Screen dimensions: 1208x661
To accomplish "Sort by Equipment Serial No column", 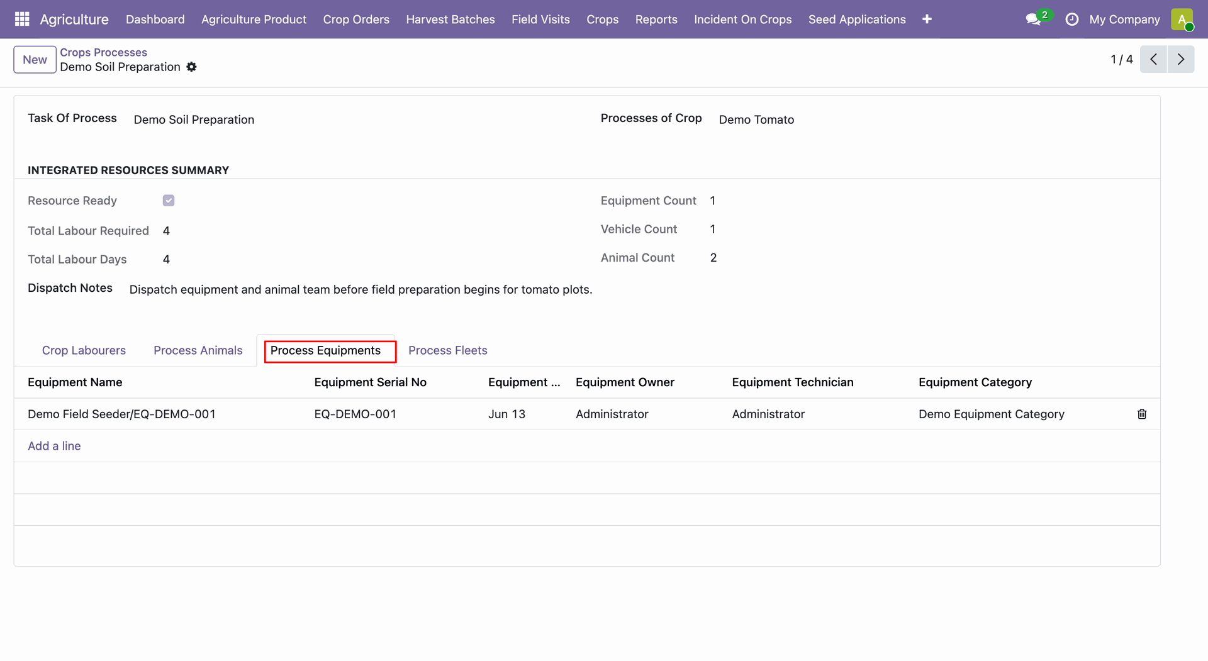I will [370, 382].
